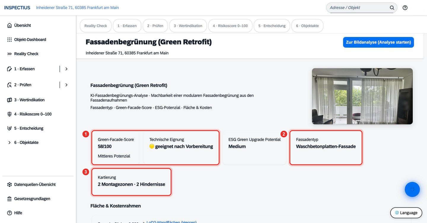Screen dimensions: 427x223
Task: Click the 'Mittleres Potenzial' label
Action: click(x=114, y=156)
